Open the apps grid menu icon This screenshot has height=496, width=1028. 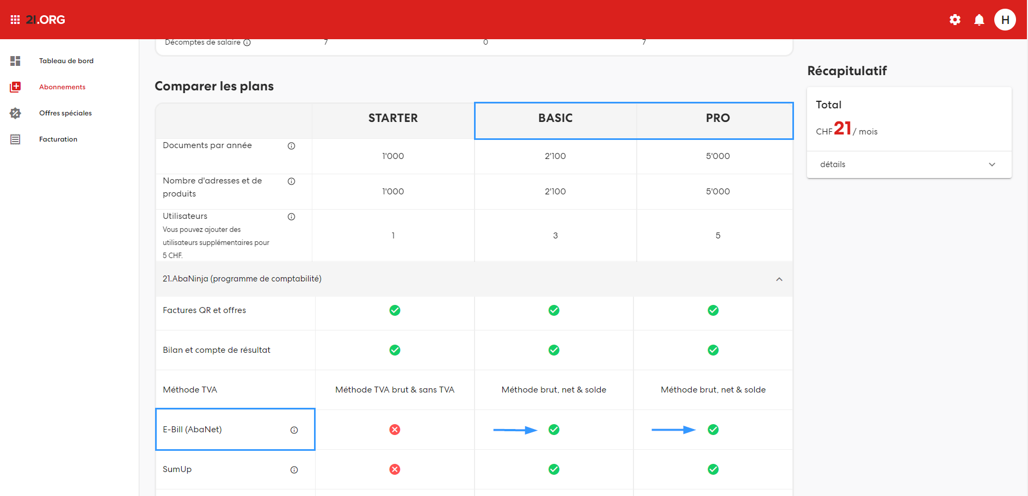(15, 20)
